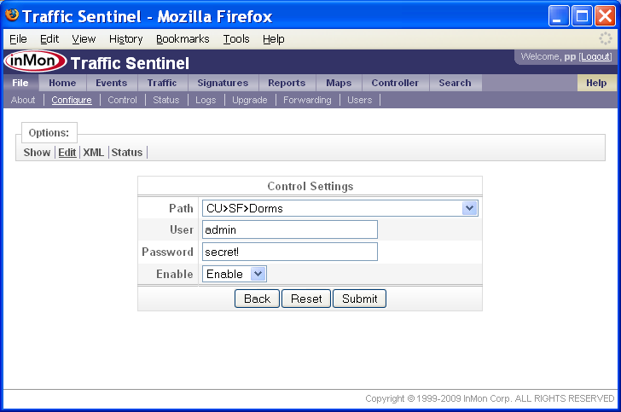Click the Submit button
The image size is (621, 412).
pos(360,299)
